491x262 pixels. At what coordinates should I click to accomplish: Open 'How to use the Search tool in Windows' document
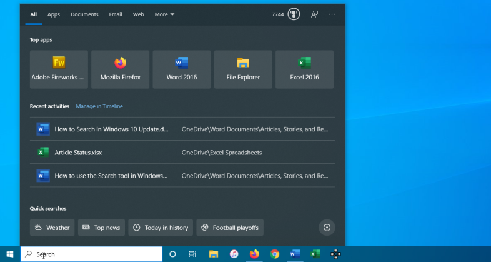(x=182, y=176)
